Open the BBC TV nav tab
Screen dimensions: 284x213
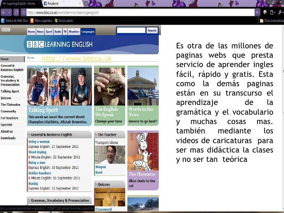(65, 32)
